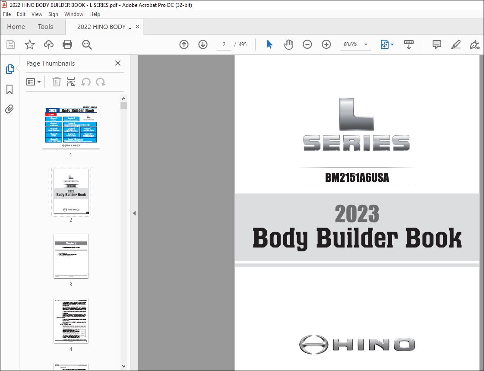Image resolution: width=484 pixels, height=371 pixels.
Task: Open the Bookmarks panel icon
Action: tap(9, 89)
